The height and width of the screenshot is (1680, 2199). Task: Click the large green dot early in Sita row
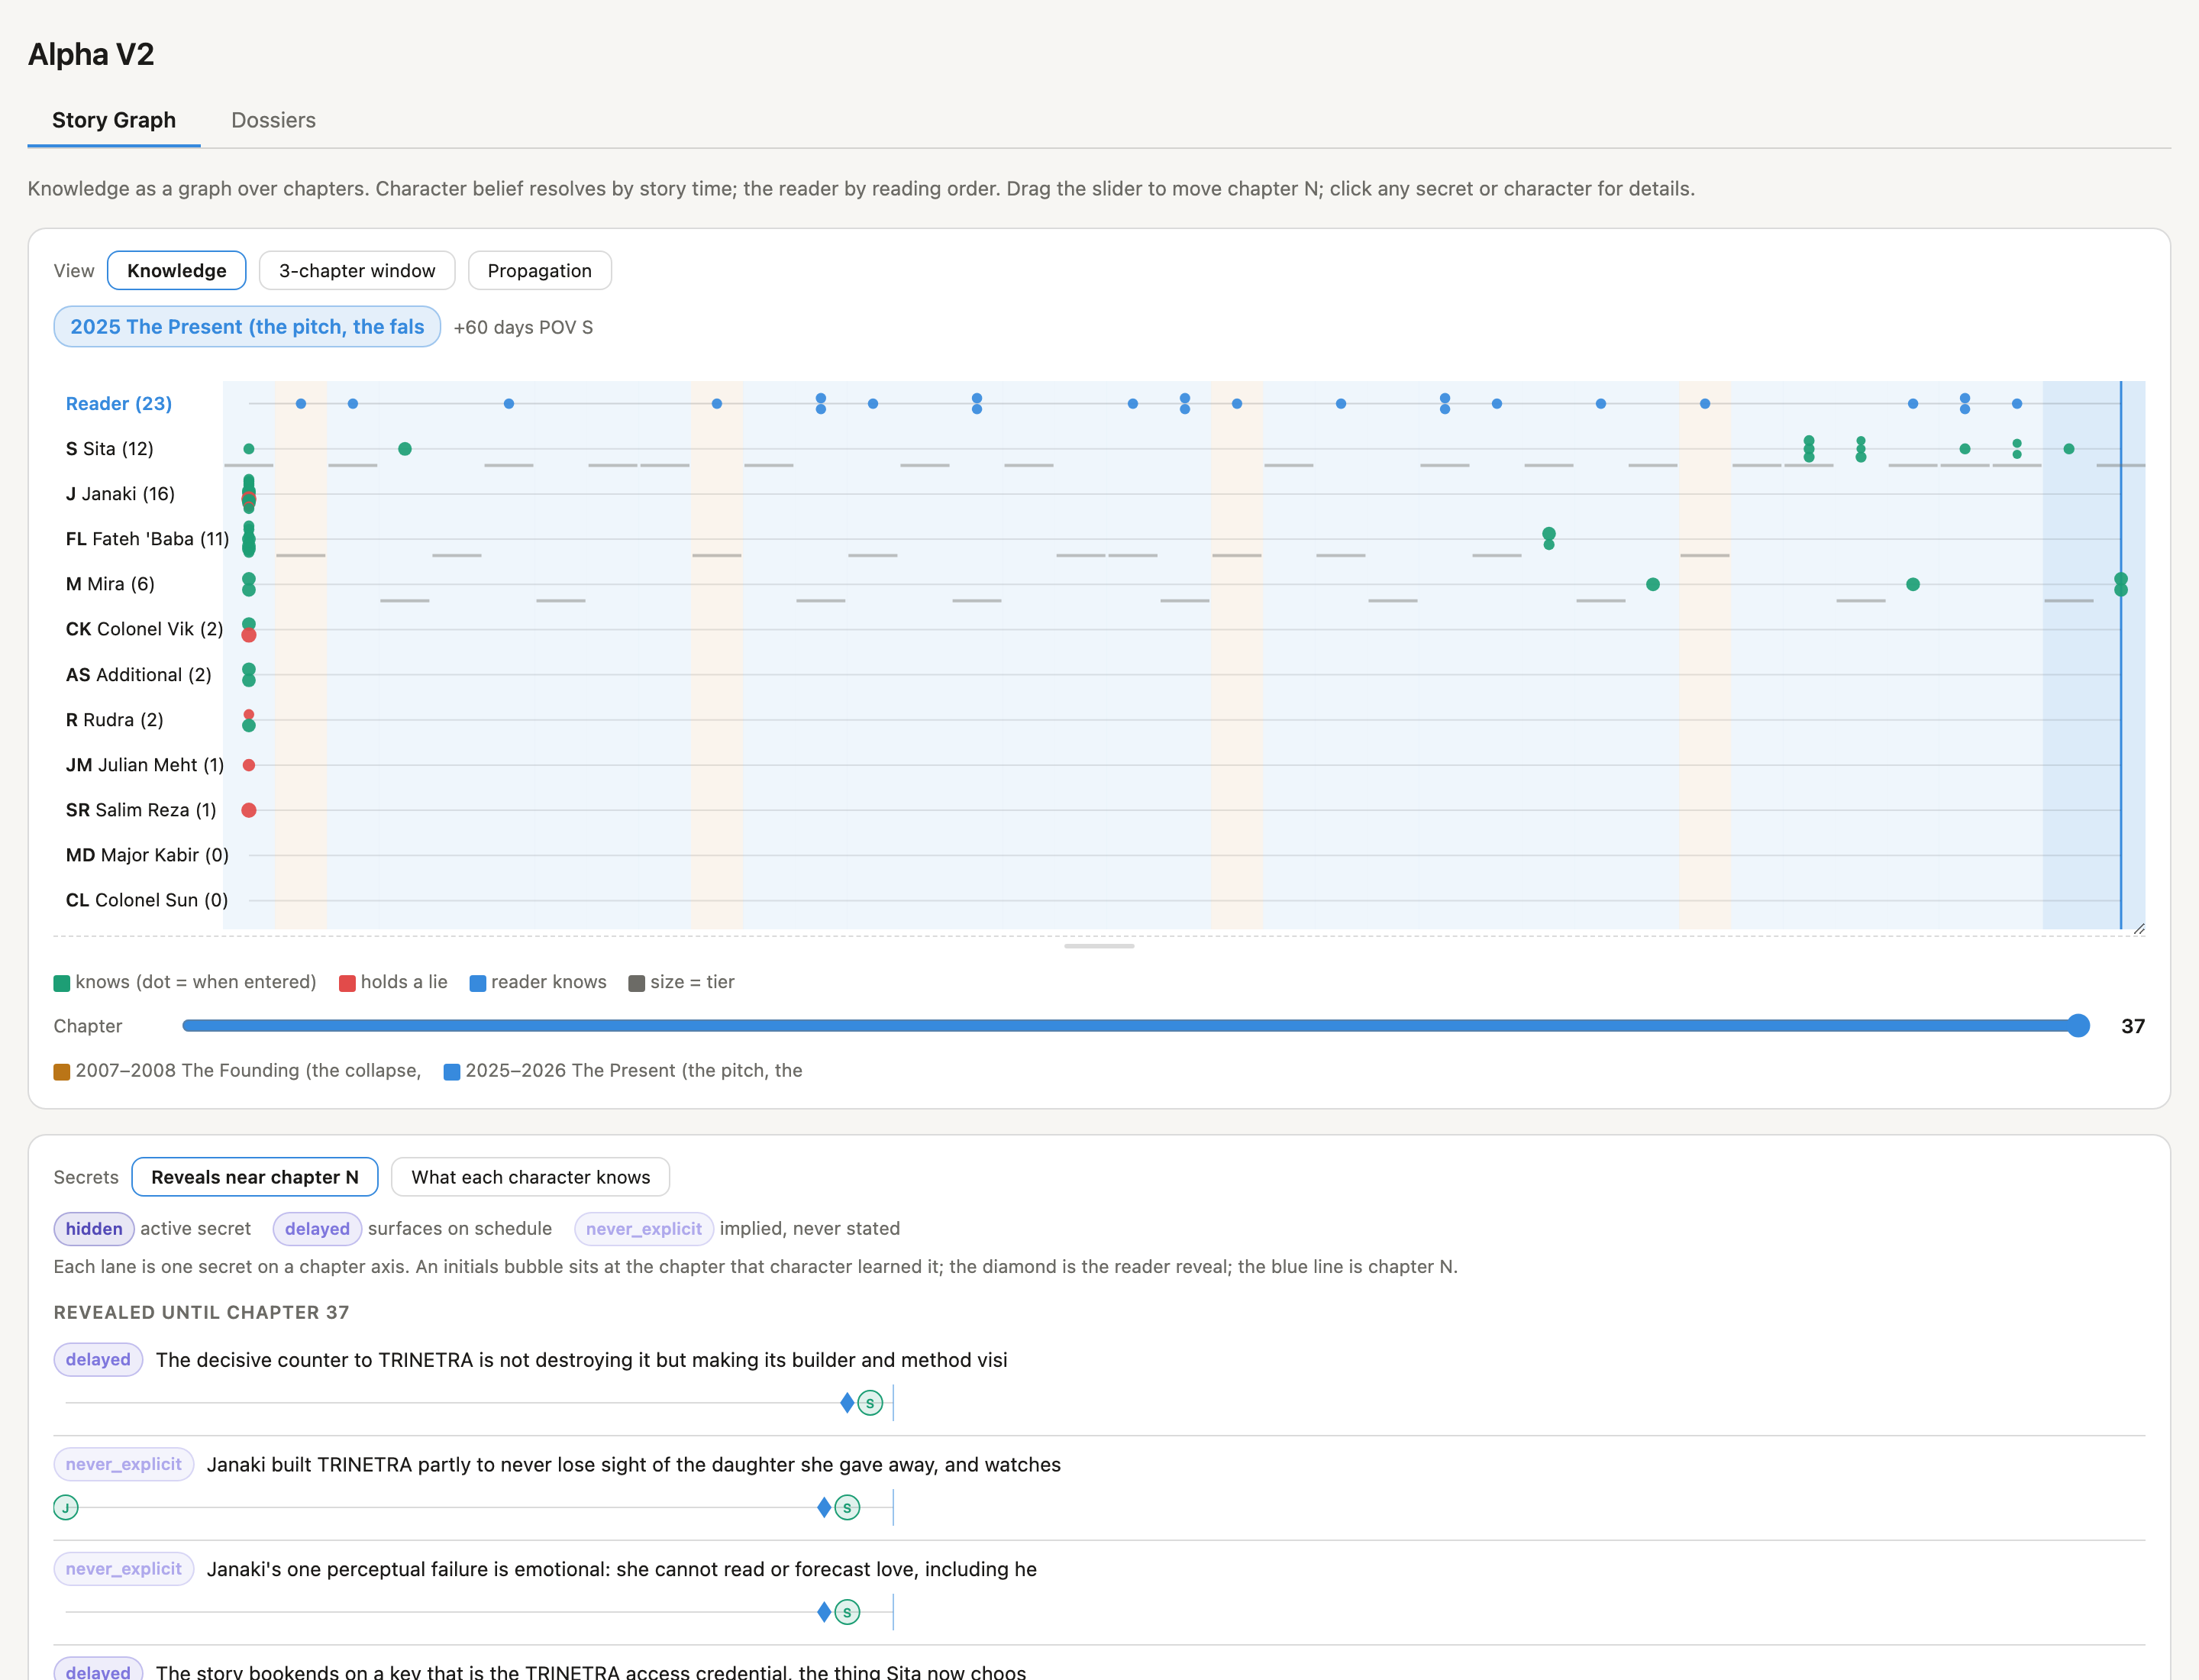tap(405, 449)
